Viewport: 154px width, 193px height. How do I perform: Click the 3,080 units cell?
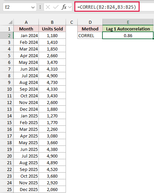[52, 136]
